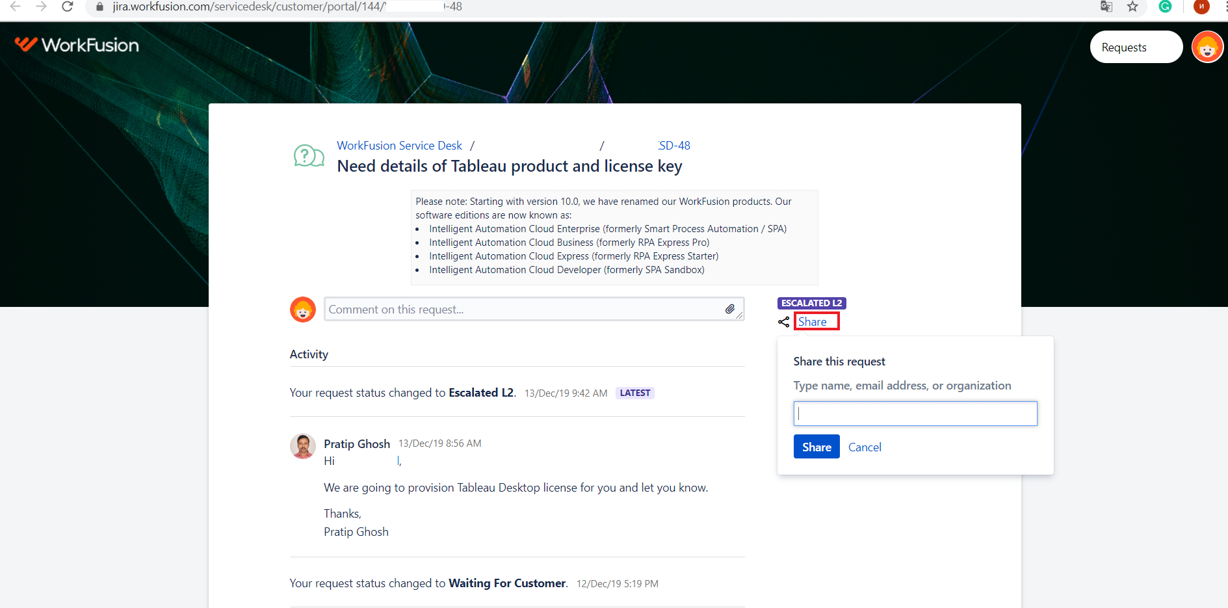Go back using the browser back arrow
Image resolution: width=1228 pixels, height=608 pixels.
(x=16, y=7)
